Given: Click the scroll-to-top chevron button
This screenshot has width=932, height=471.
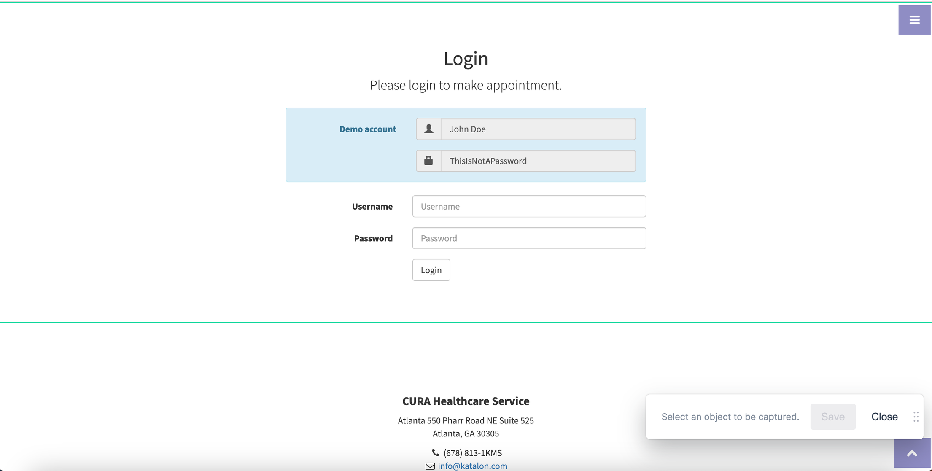Looking at the screenshot, I should 912,453.
